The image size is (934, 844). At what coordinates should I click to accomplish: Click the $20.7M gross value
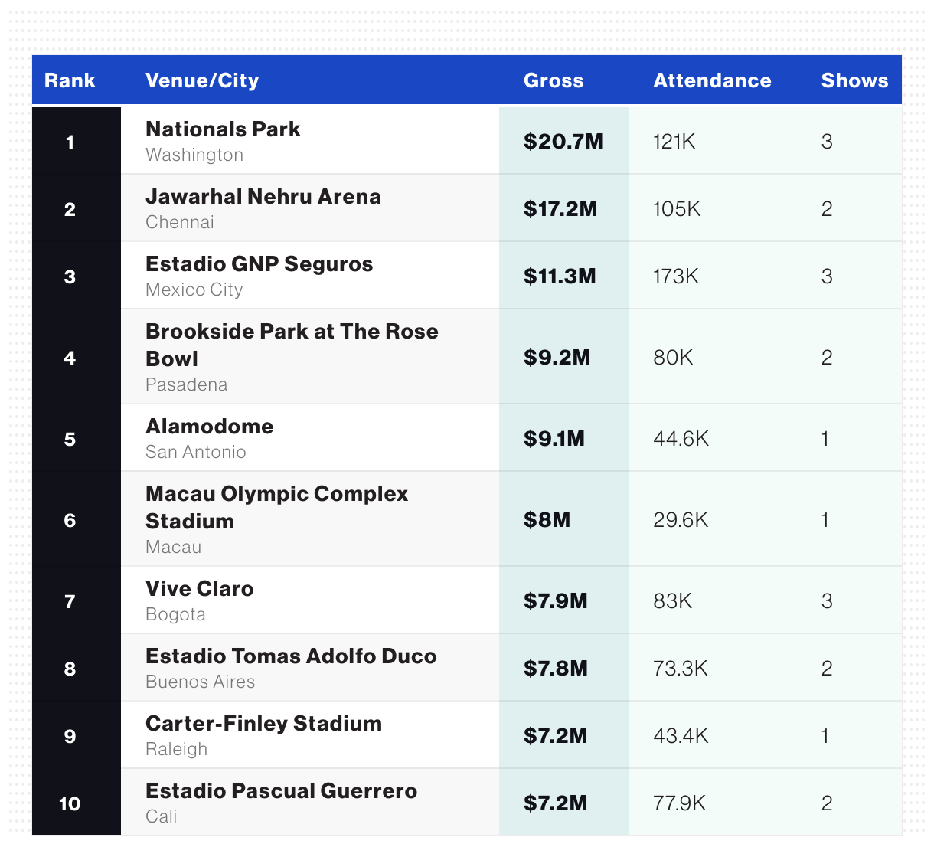[563, 142]
